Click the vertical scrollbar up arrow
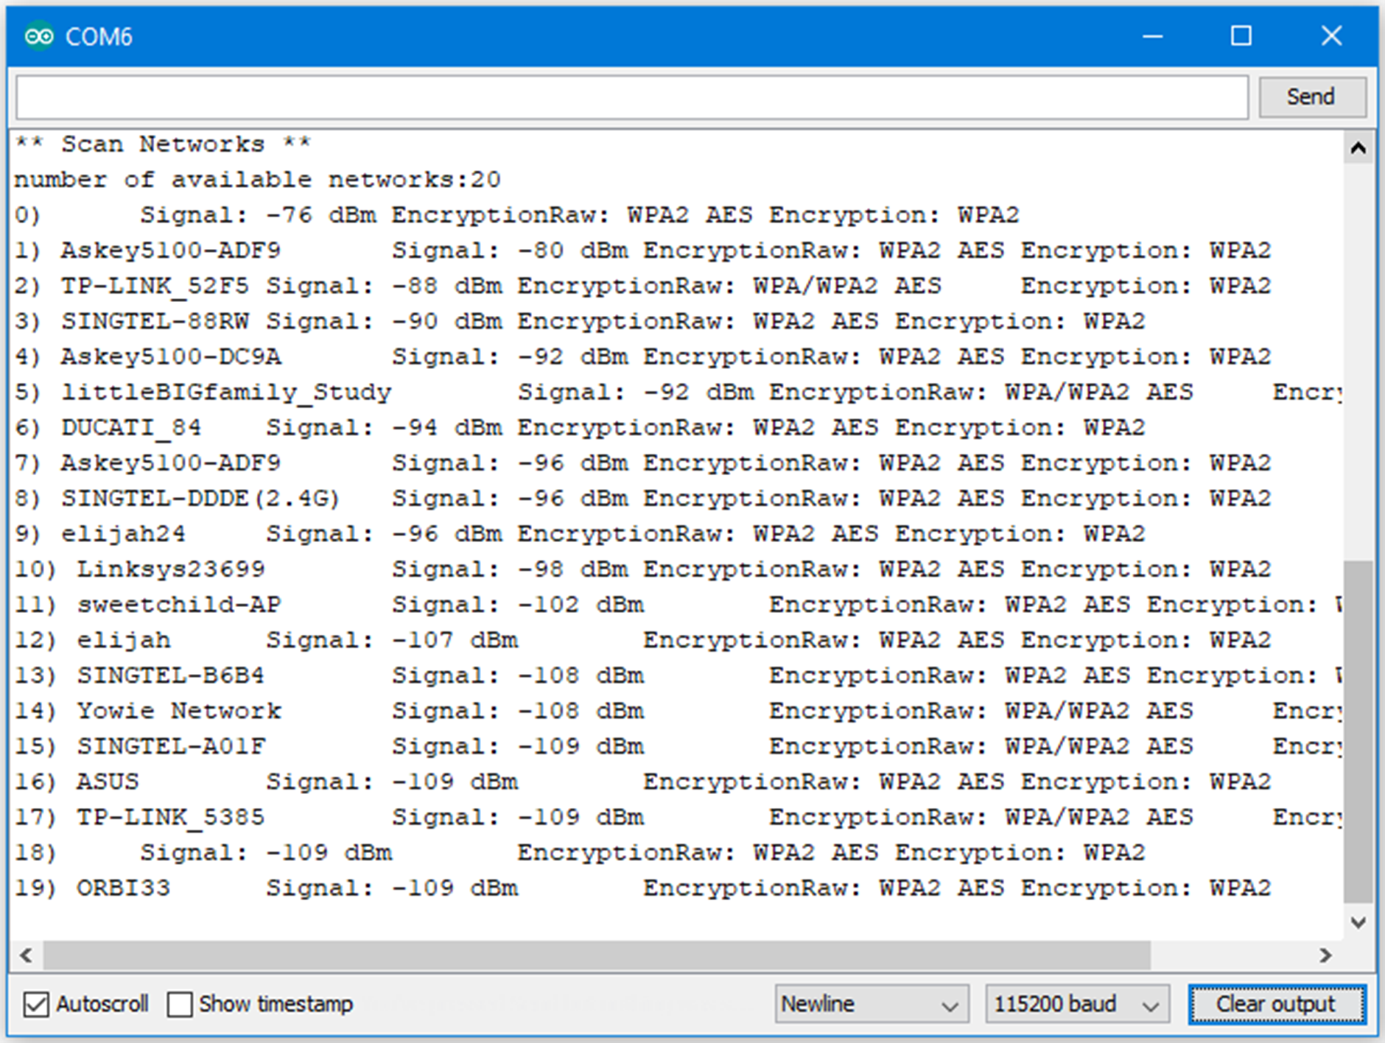 1358,149
